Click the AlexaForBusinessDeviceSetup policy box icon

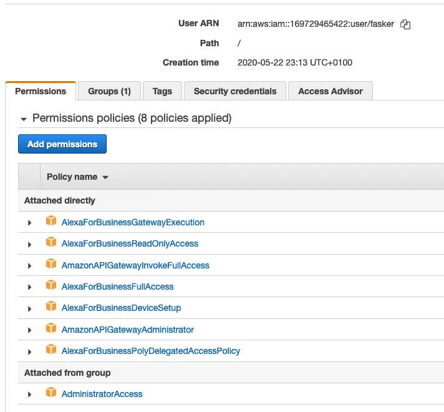(51, 307)
